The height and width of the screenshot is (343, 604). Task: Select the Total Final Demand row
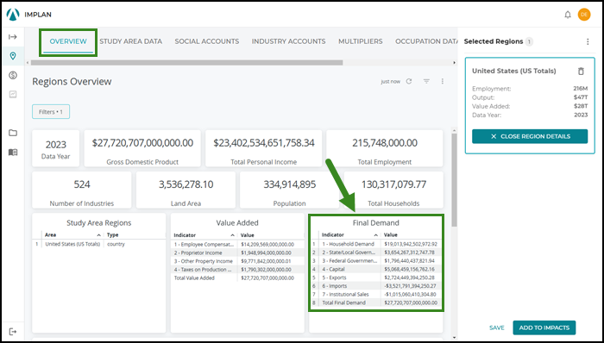click(x=376, y=303)
